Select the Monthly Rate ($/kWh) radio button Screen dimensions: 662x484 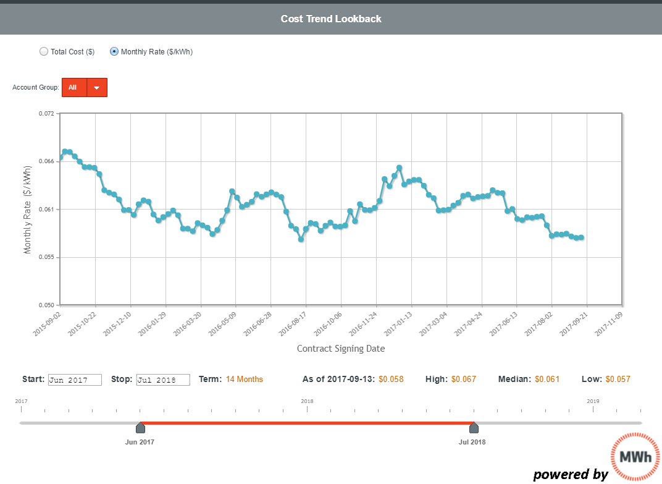tap(114, 52)
